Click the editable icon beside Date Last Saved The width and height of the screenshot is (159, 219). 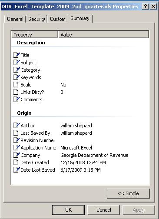point(17,170)
